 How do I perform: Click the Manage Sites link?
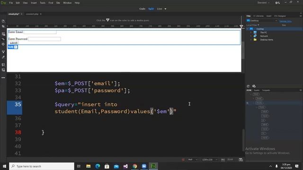pyautogui.click(x=285, y=21)
